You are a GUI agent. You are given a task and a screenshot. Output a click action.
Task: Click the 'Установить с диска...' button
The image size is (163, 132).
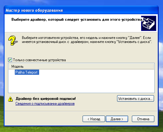pos(136,99)
